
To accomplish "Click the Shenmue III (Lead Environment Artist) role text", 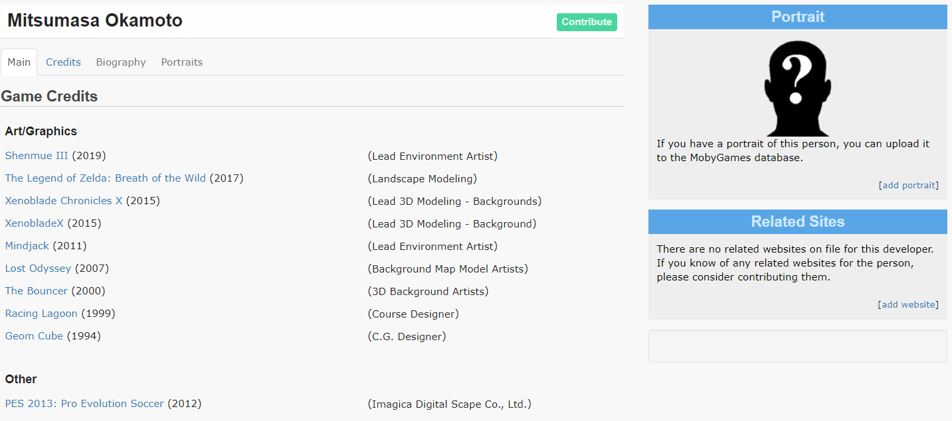I will (x=432, y=156).
